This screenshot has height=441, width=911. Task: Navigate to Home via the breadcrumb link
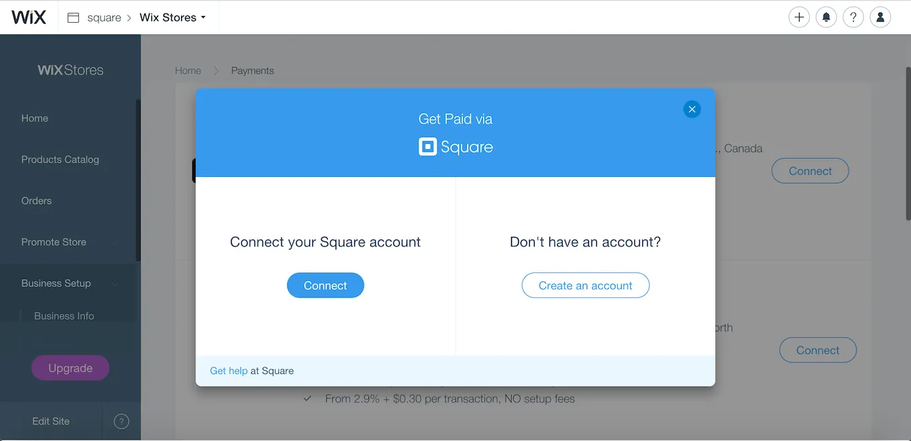coord(188,70)
